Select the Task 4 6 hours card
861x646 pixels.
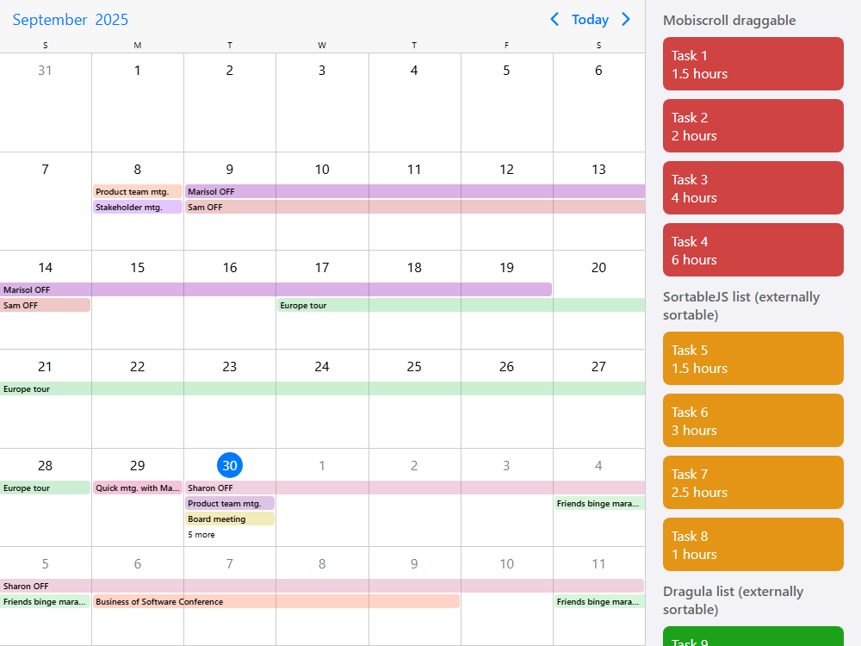(753, 250)
